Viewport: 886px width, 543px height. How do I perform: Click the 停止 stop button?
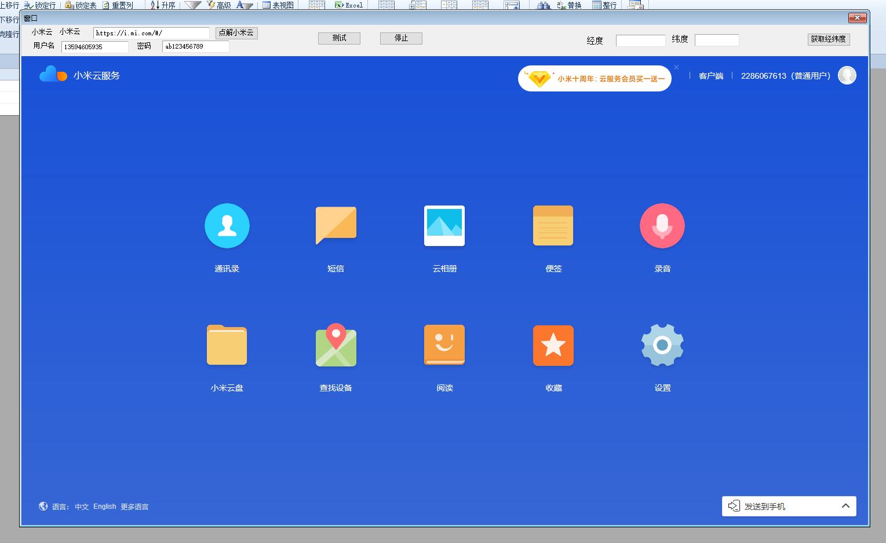click(x=401, y=38)
